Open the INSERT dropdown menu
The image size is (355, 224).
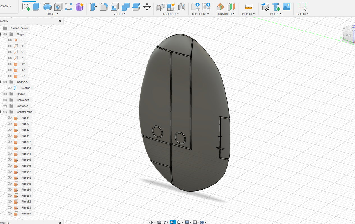click(x=276, y=14)
